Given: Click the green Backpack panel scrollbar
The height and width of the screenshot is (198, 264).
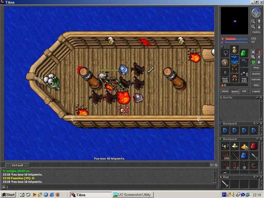Looking at the screenshot, I should point(261,157).
